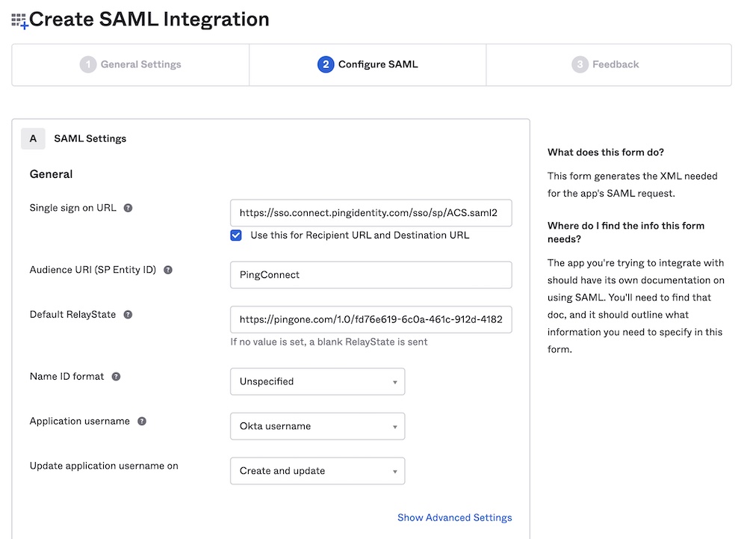Click the Create SAML Integration grid icon
This screenshot has height=539, width=747.
19,18
